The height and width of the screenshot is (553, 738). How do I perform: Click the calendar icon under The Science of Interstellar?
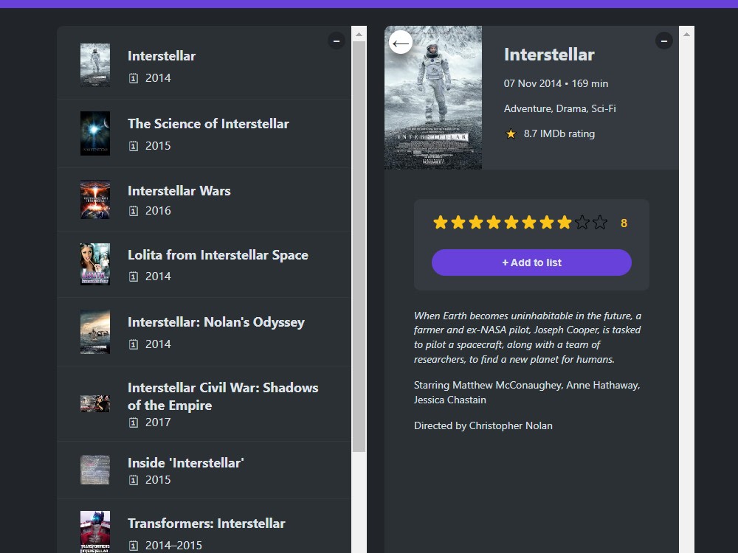coord(134,146)
